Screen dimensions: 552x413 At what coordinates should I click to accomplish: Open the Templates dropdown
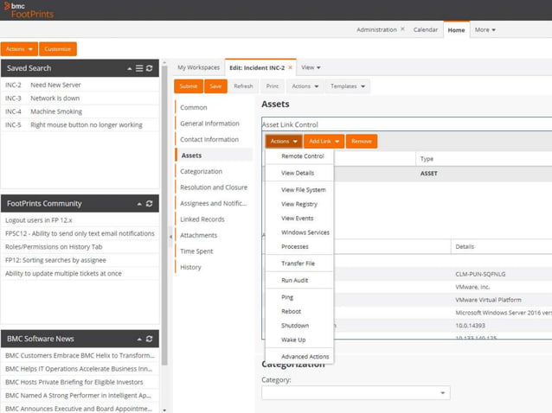point(349,86)
